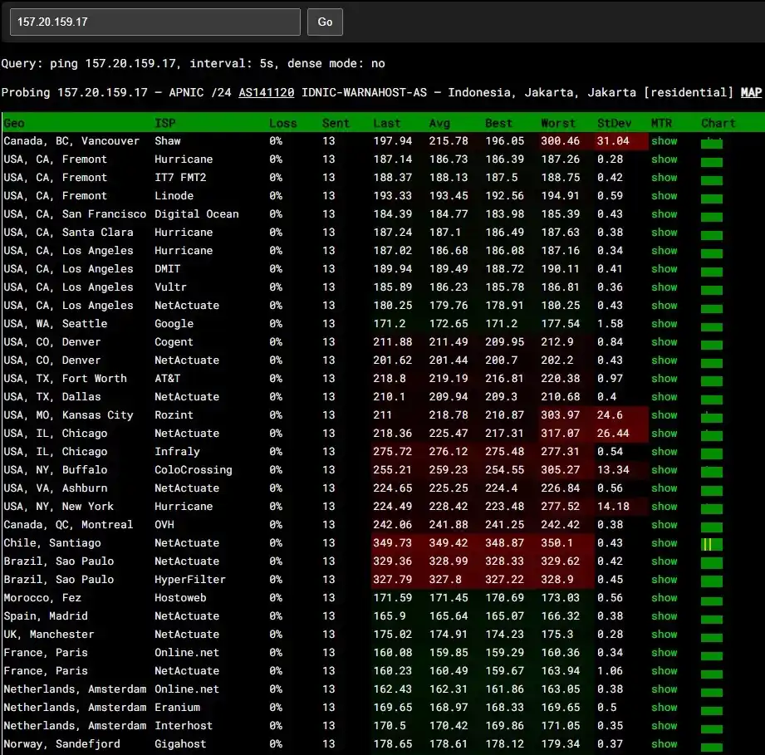Sort results by the Avg column
765x755 pixels.
(x=439, y=122)
